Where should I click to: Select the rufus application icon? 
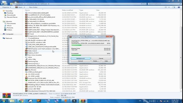click(26, 57)
